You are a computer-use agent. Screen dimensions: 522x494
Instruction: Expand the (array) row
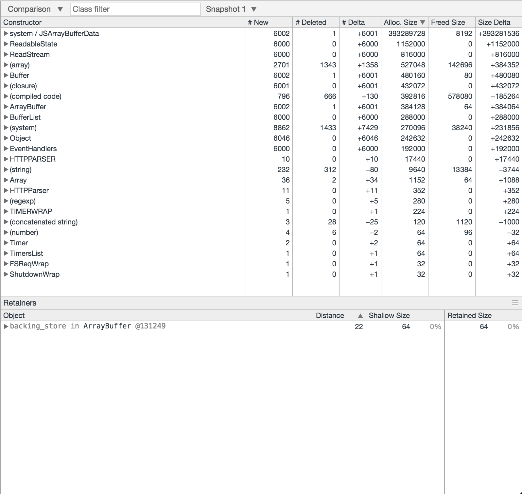point(6,65)
